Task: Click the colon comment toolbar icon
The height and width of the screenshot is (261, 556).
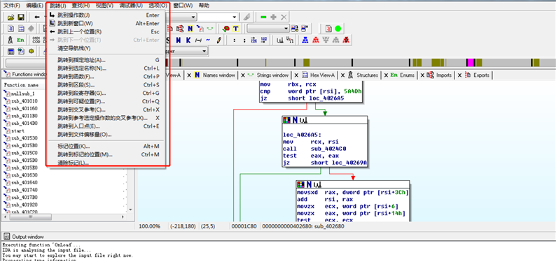Action: (x=235, y=40)
